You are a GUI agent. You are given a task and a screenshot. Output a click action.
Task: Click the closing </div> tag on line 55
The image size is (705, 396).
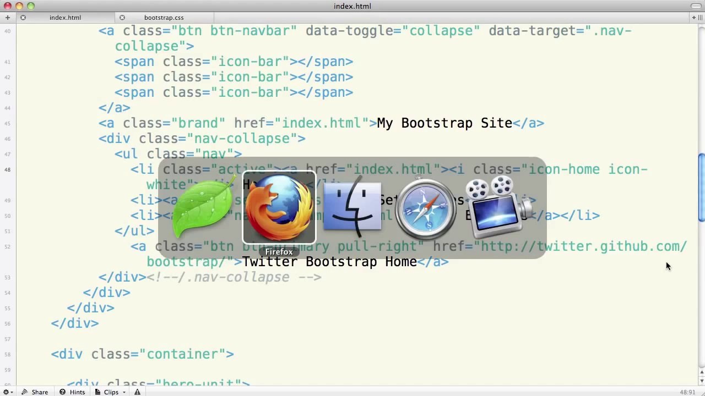pyautogui.click(x=90, y=308)
